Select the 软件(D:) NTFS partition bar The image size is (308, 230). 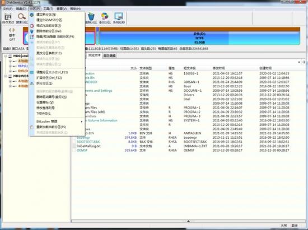click(x=199, y=36)
